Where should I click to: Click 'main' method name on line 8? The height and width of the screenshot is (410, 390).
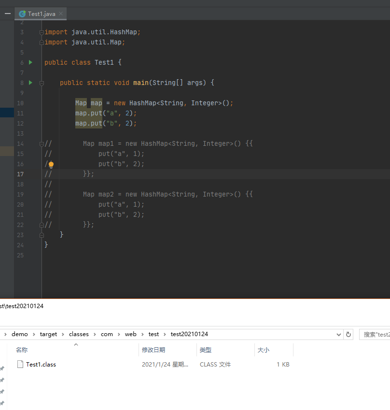(x=141, y=83)
